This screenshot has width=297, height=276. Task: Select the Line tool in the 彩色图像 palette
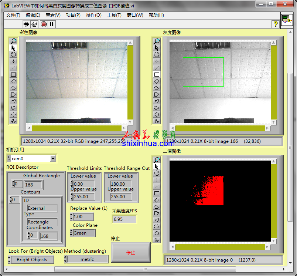(13, 68)
